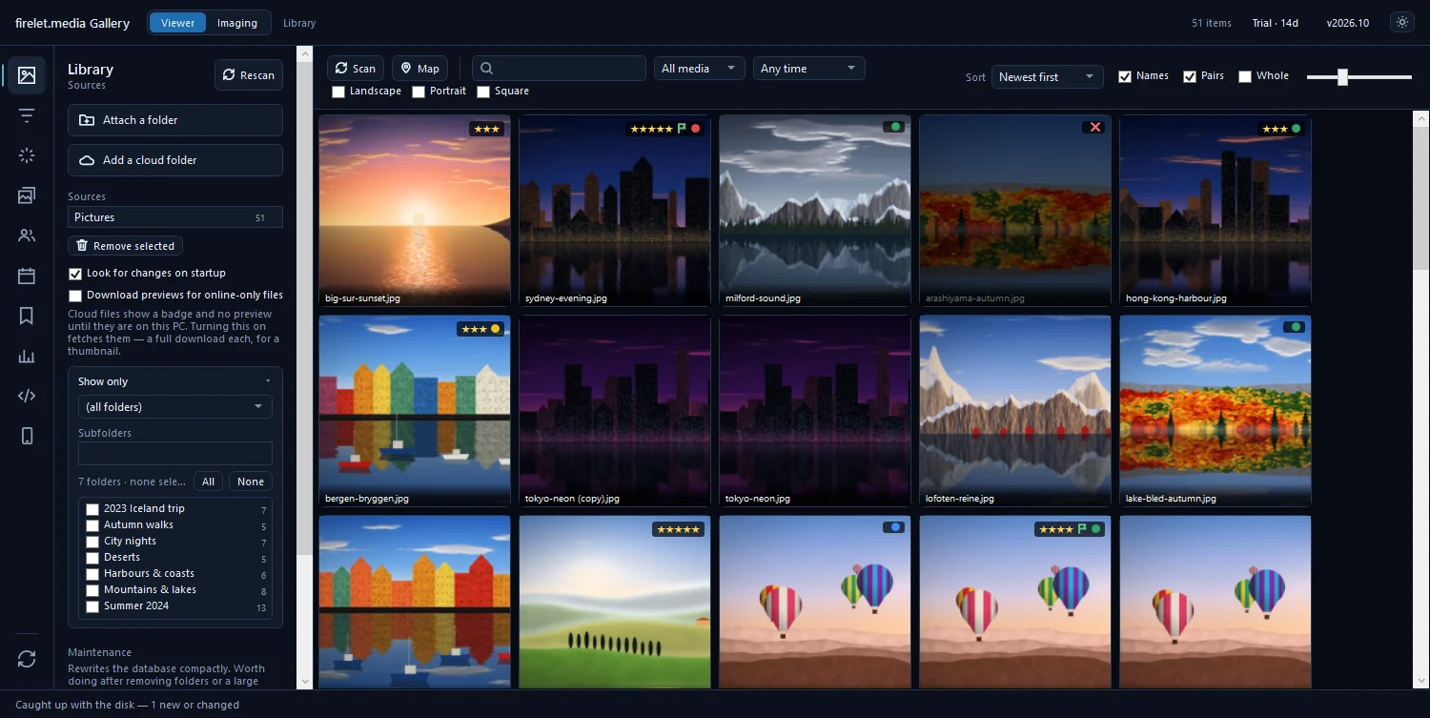Open the Newest first sort dropdown
Viewport: 1430px width, 718px height.
click(x=1048, y=77)
